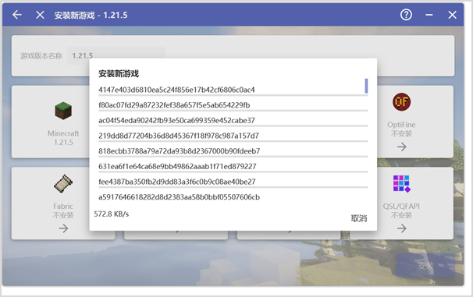Click the download list scrollbar thumb
The width and height of the screenshot is (473, 297).
click(x=366, y=87)
